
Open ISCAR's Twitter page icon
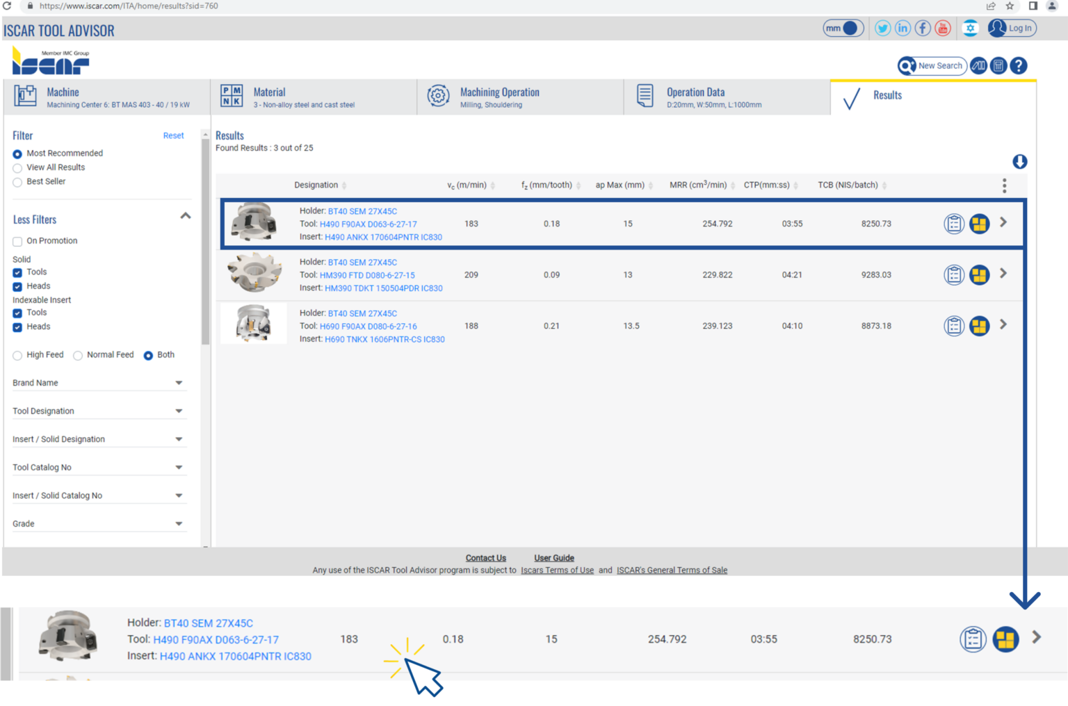pyautogui.click(x=882, y=28)
